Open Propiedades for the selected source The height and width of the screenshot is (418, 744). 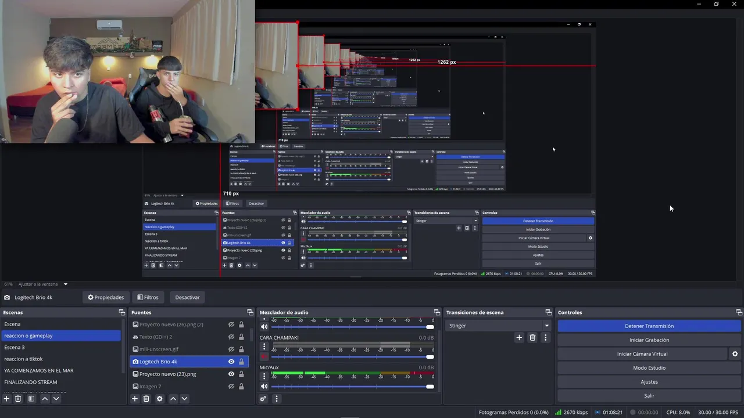[106, 297]
